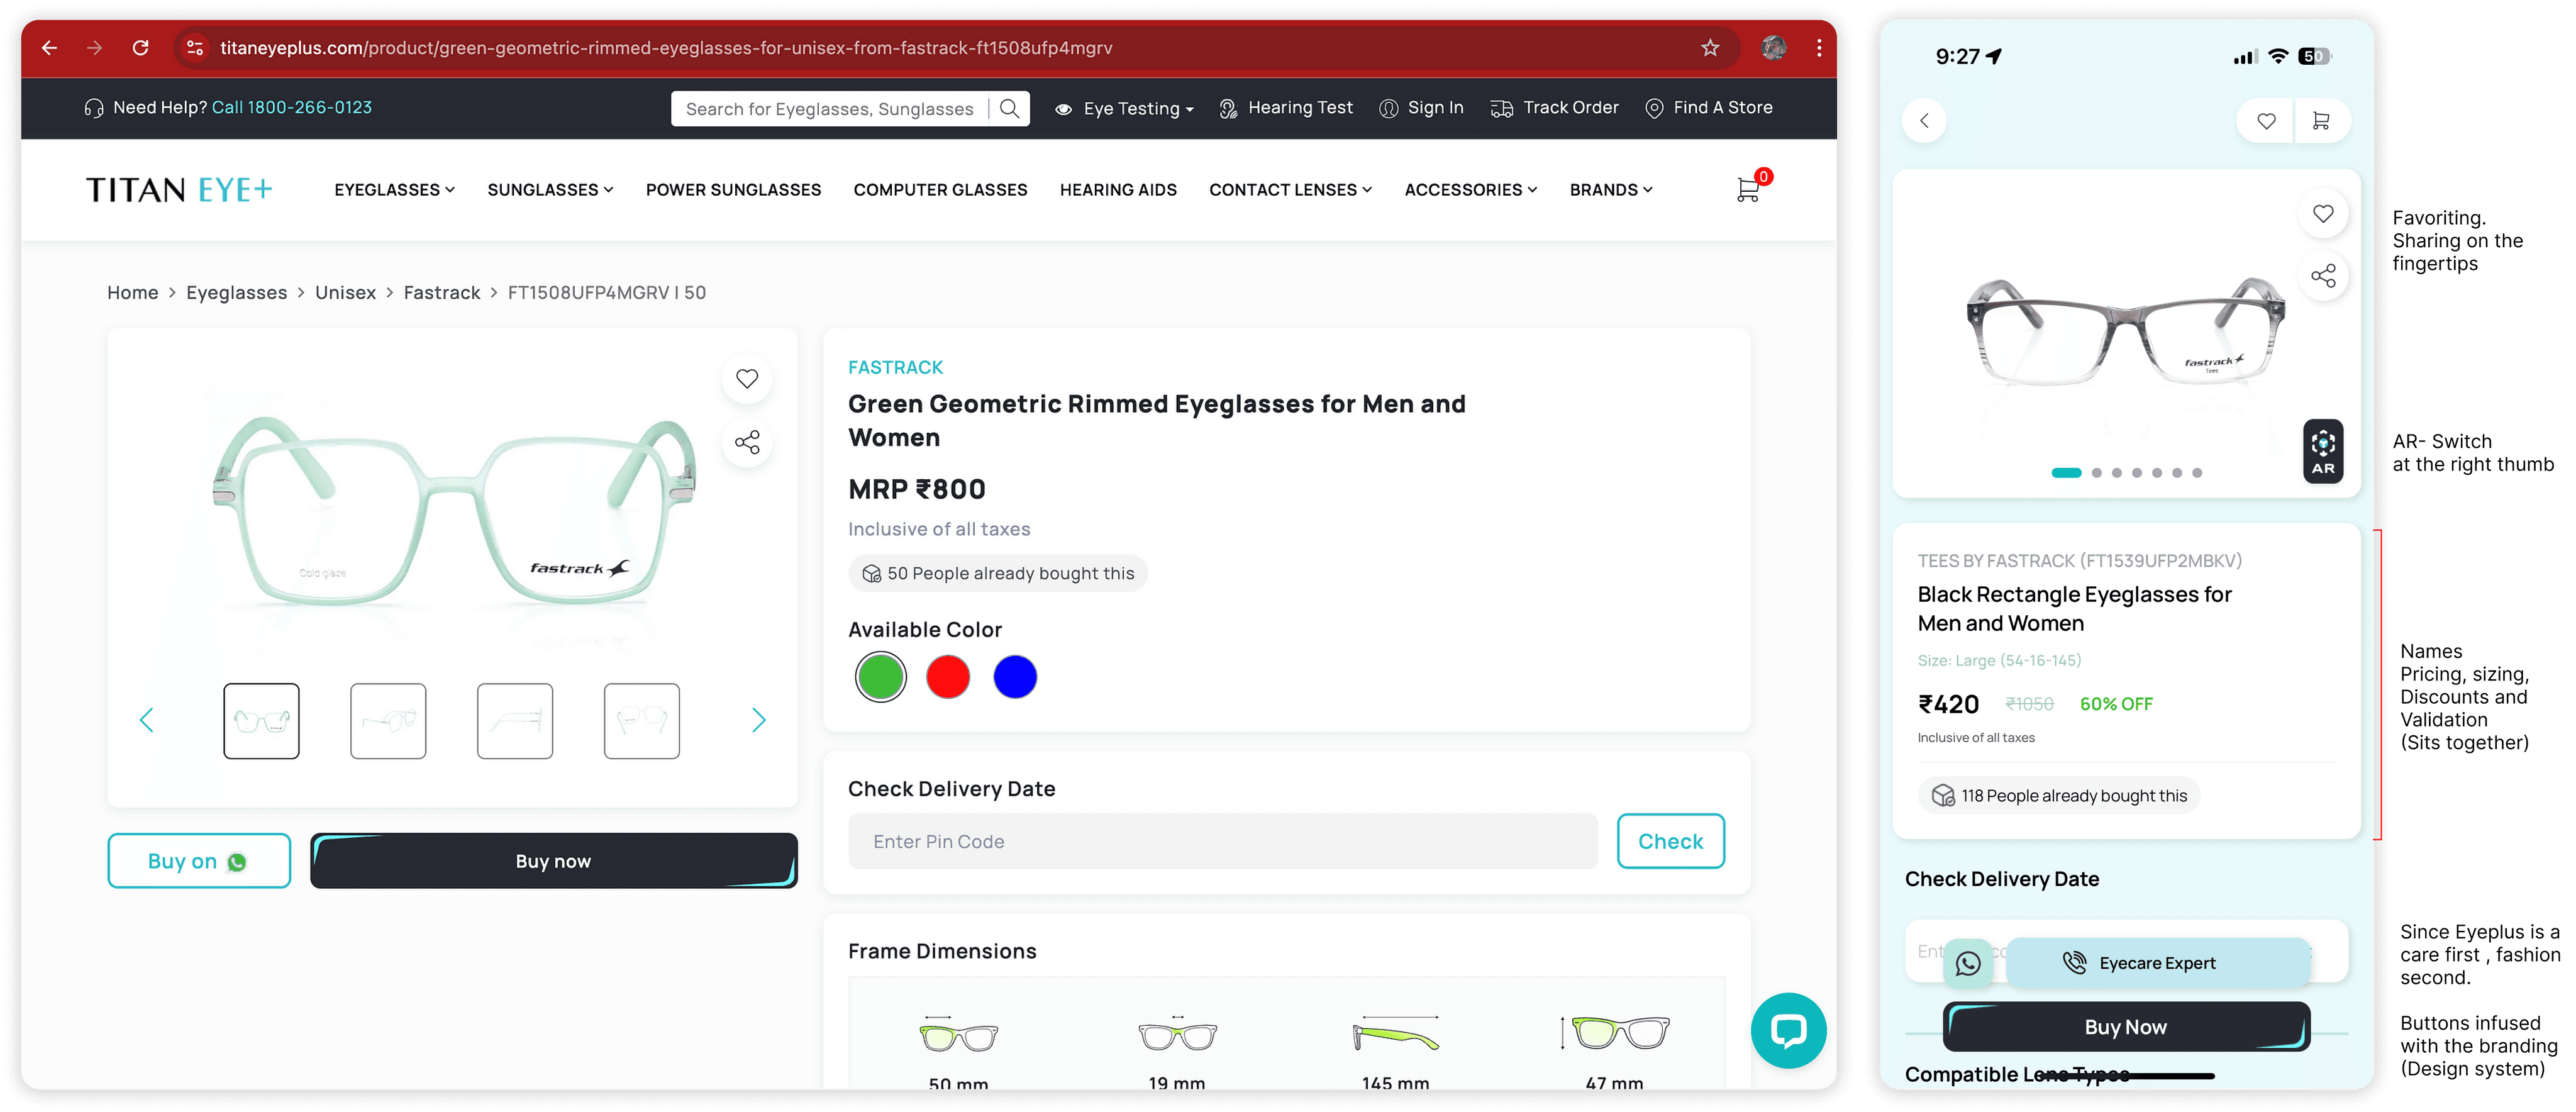Select fourth product thumbnail
The height and width of the screenshot is (1112, 2576).
[642, 721]
